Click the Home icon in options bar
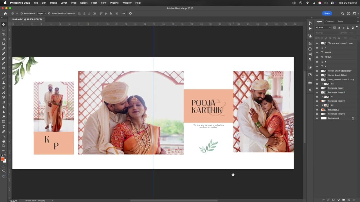 coord(5,13)
